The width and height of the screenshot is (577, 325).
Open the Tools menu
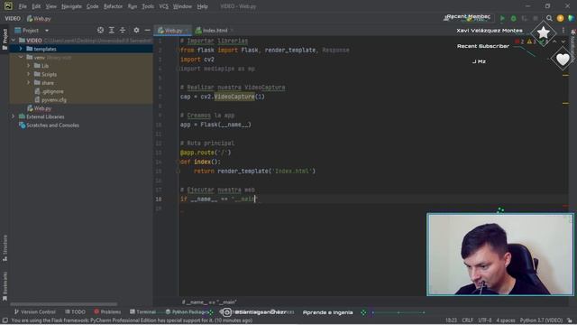click(x=148, y=6)
